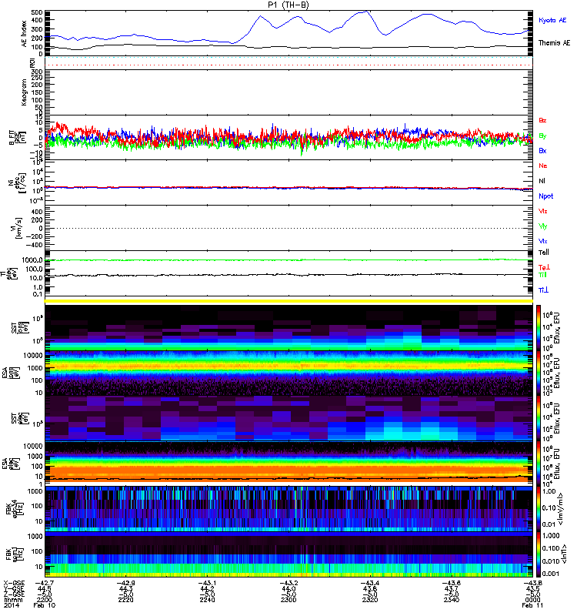Click the black Te parallel legend label
577x616 pixels.
click(544, 253)
